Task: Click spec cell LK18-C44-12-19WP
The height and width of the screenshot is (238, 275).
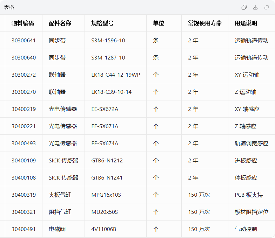Action: point(116,75)
